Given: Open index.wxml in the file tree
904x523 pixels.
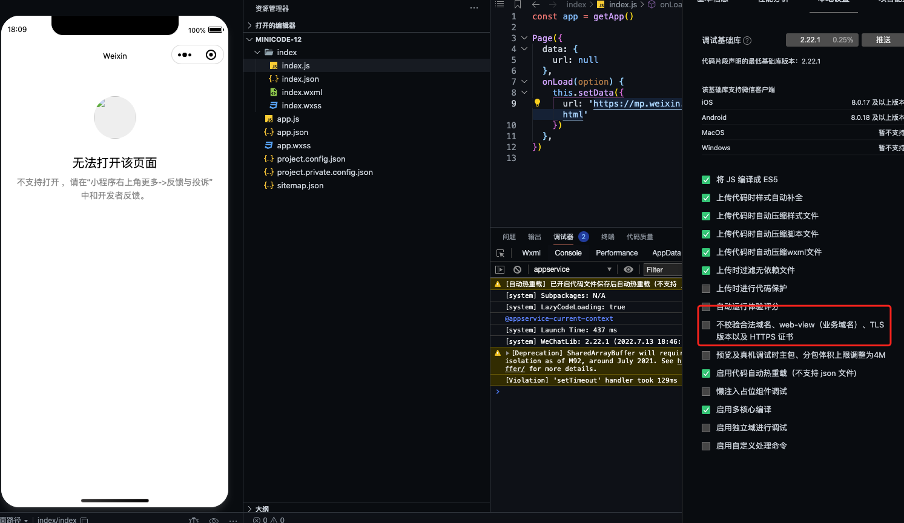Looking at the screenshot, I should [x=366, y=93].
